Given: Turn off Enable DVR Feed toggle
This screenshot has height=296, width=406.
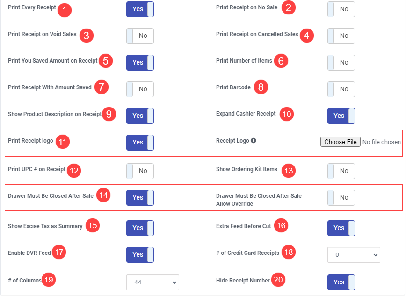Looking at the screenshot, I should click(140, 255).
